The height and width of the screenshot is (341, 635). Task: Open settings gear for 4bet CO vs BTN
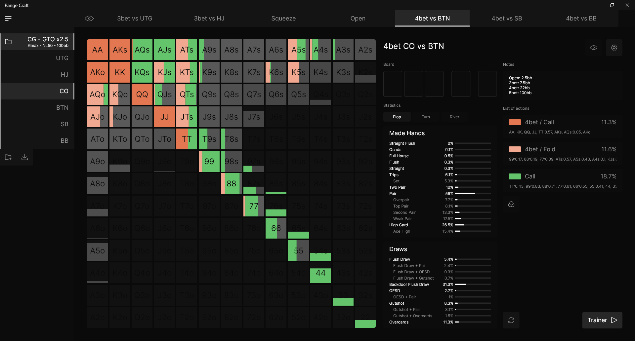(614, 48)
